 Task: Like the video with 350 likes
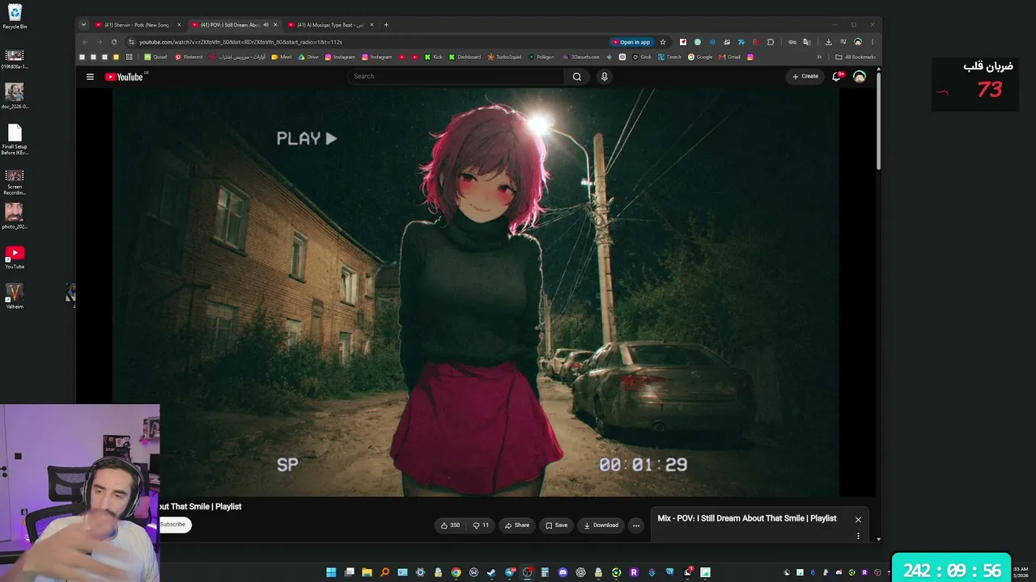[450, 525]
